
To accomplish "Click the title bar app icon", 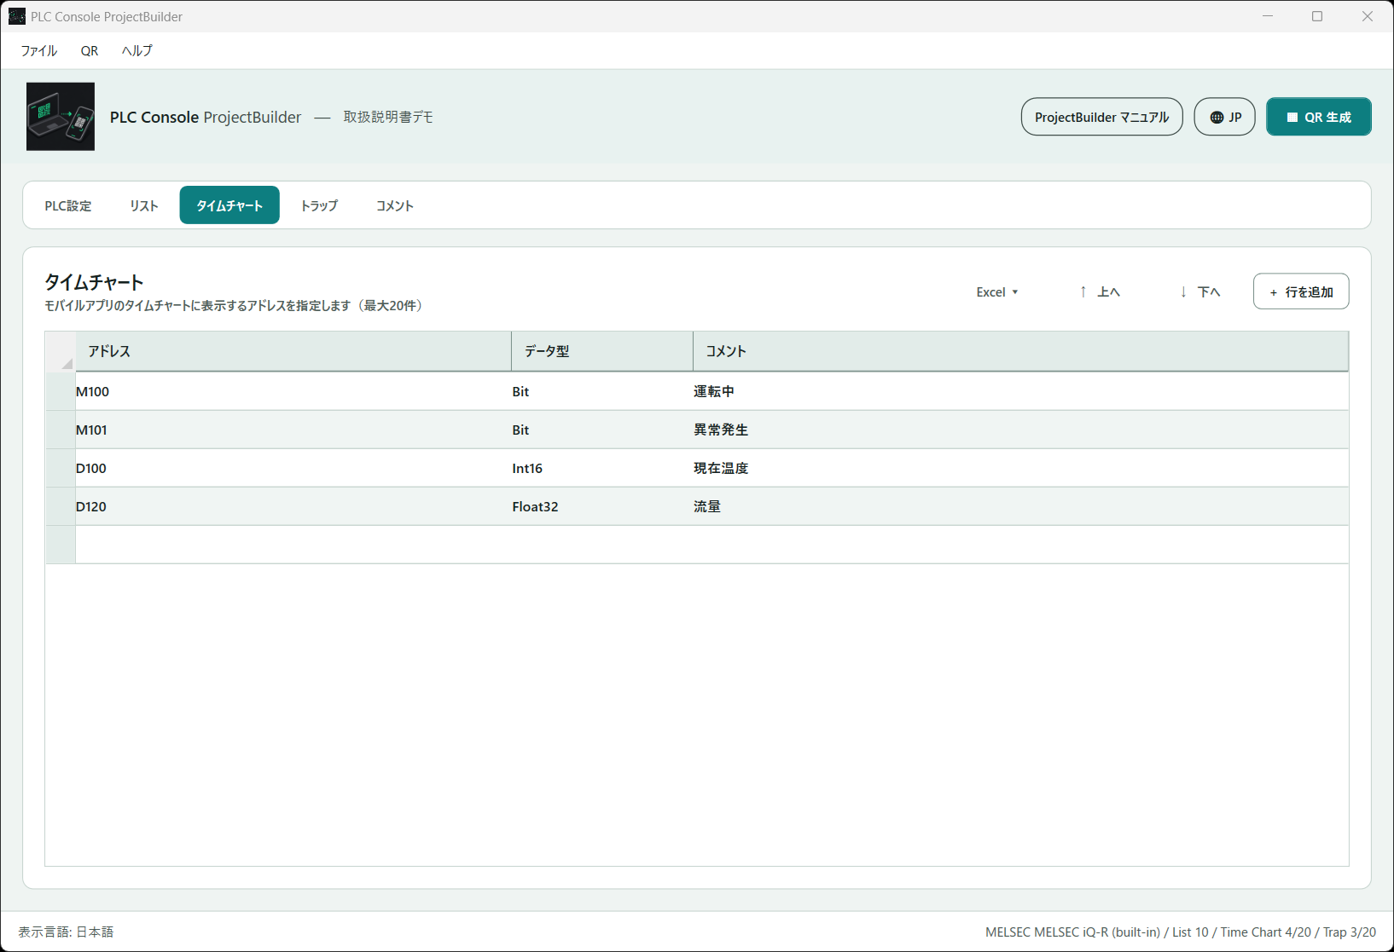I will (16, 16).
